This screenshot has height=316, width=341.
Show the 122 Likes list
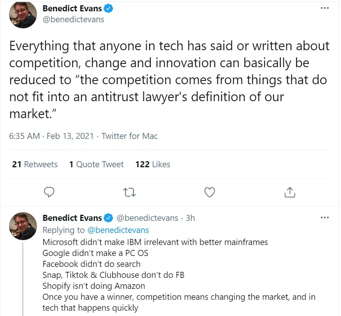click(153, 165)
